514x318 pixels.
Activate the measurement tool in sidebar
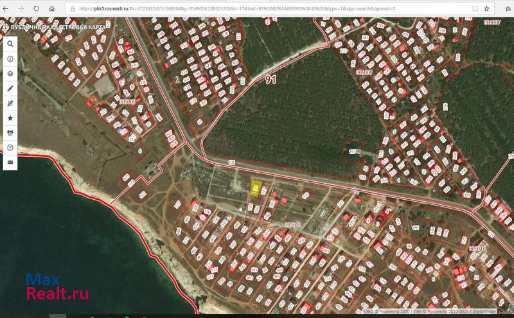coord(10,103)
